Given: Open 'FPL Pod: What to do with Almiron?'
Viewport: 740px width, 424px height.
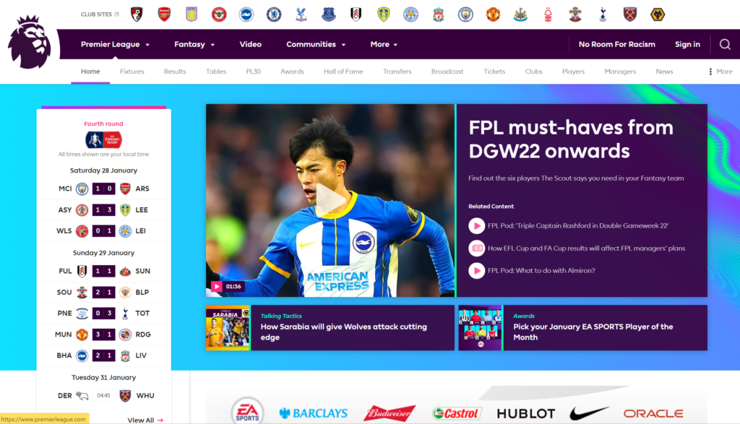Looking at the screenshot, I should (541, 271).
